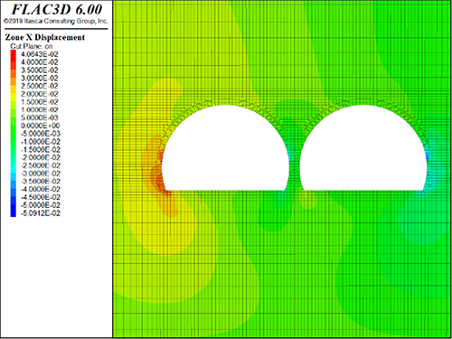This screenshot has height=339, width=452.
Task: Click the dark blue swatch beside -5.0912E-02
Action: [x=14, y=213]
